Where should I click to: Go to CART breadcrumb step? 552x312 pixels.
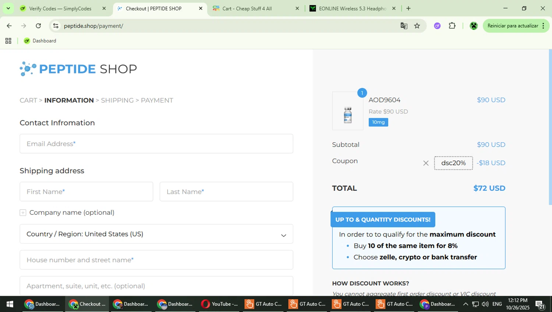click(x=28, y=101)
